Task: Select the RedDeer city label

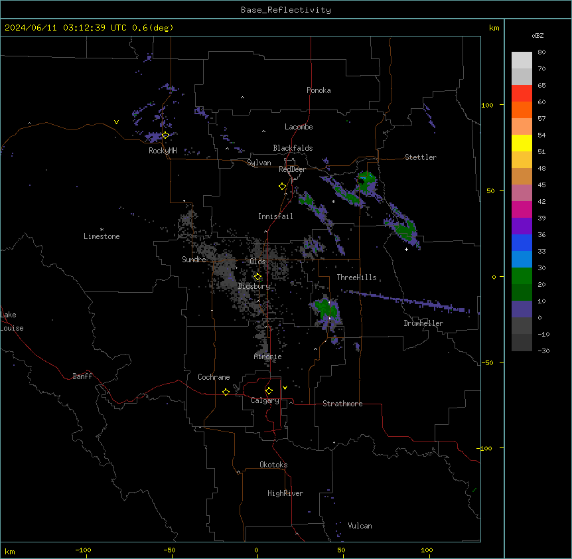Action: click(x=292, y=169)
